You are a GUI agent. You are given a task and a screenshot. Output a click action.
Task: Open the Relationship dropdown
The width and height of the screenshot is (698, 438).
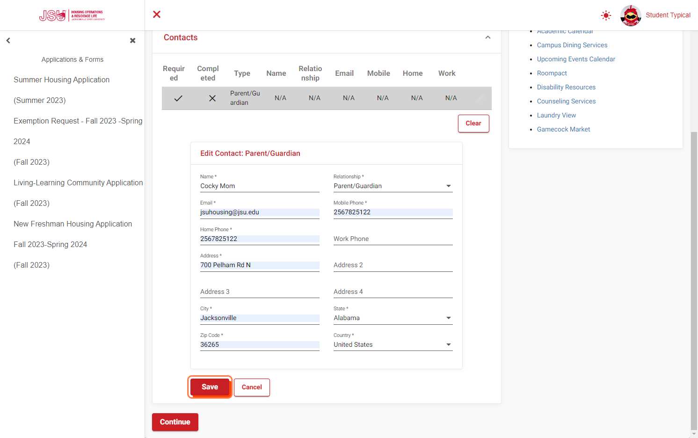click(393, 186)
